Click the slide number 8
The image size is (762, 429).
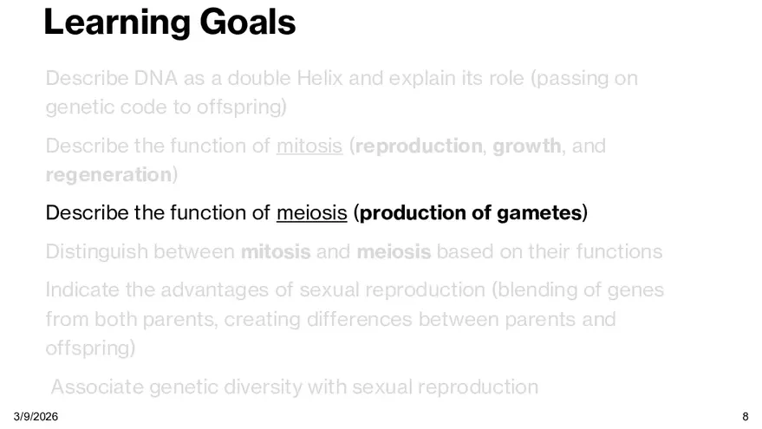click(746, 417)
